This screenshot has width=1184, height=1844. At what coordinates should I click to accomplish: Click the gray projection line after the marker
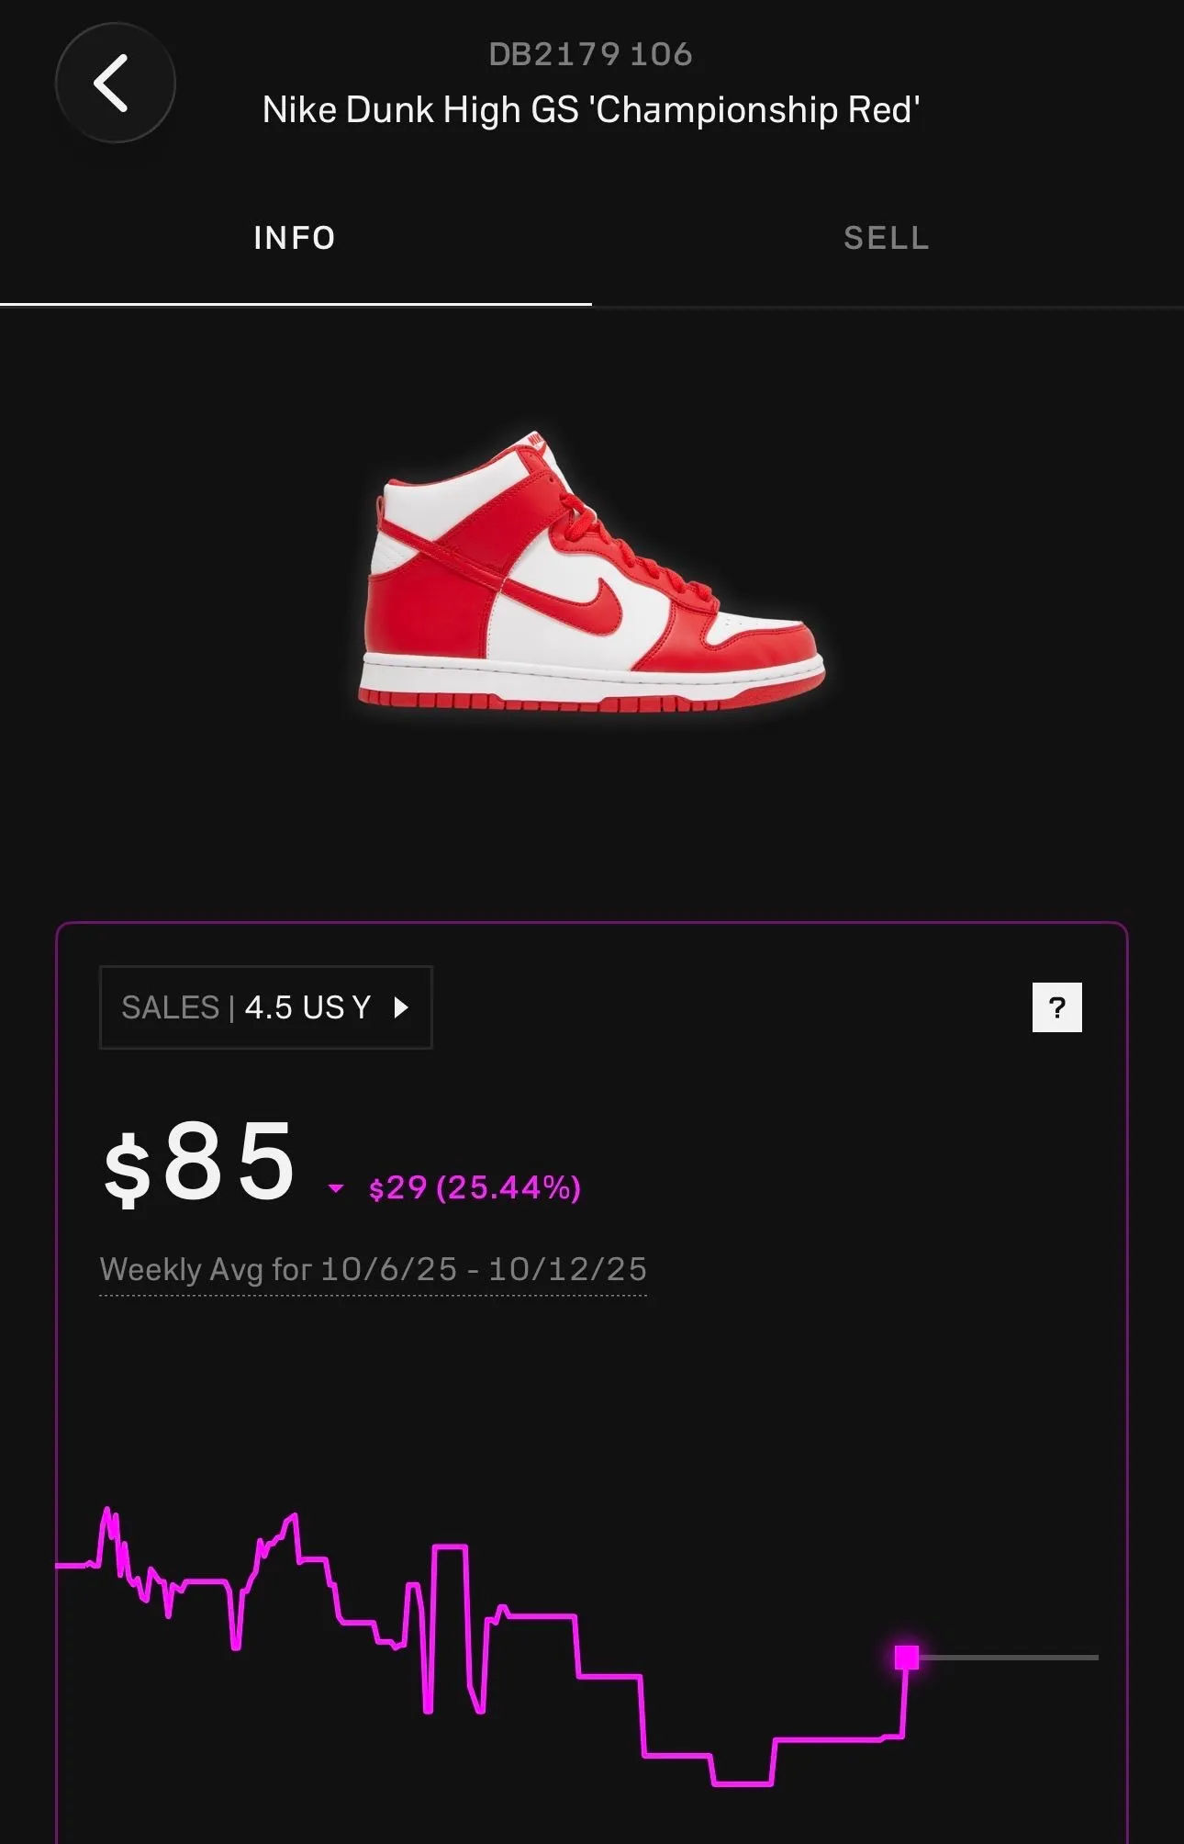(x=1008, y=1657)
